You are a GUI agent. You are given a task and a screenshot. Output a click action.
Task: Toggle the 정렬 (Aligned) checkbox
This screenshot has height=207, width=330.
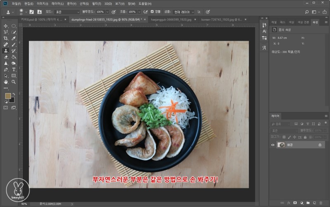pos(153,12)
